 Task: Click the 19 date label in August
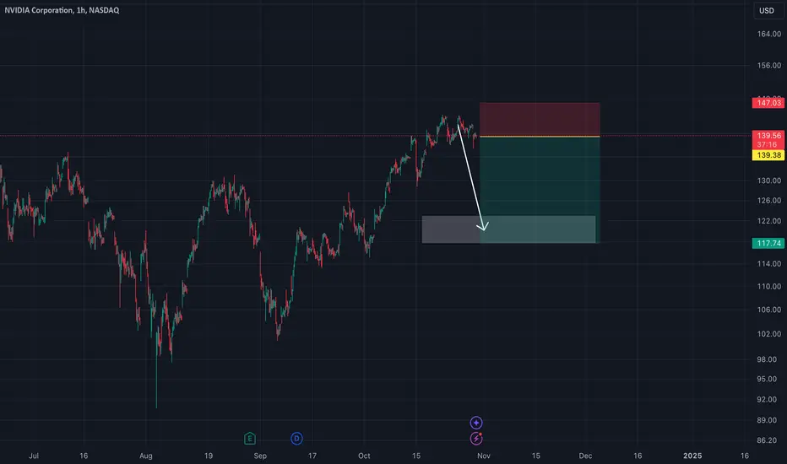(209, 456)
